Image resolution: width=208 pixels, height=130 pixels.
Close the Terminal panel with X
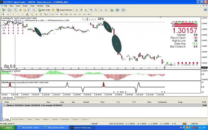(x=1, y=101)
